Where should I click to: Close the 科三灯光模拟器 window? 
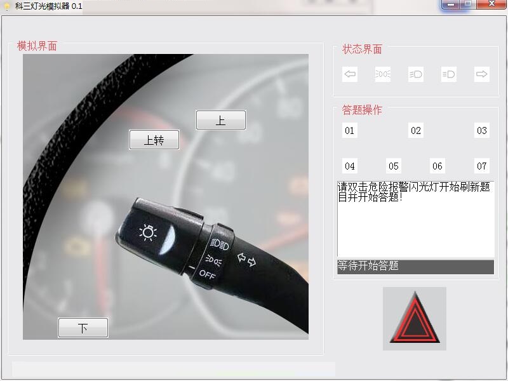[x=491, y=4]
